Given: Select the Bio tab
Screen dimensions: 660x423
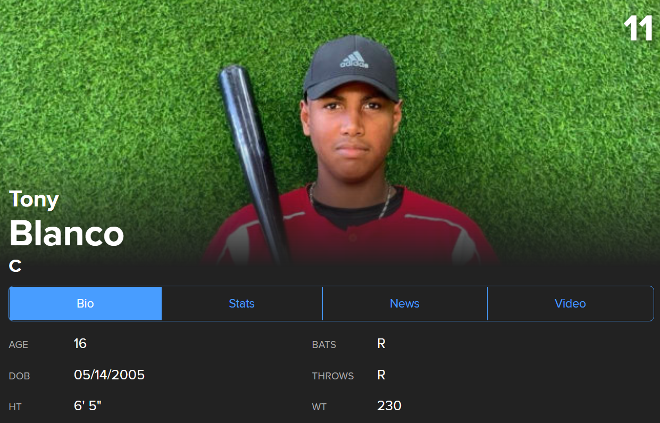Looking at the screenshot, I should coord(85,303).
